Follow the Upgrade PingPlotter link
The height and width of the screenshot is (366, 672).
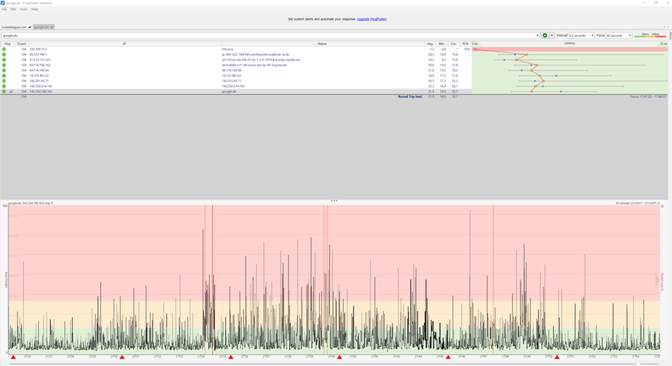pyautogui.click(x=371, y=19)
